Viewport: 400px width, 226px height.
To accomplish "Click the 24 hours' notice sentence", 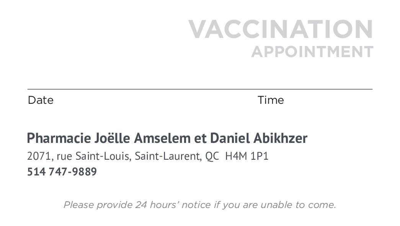I will (x=199, y=205).
